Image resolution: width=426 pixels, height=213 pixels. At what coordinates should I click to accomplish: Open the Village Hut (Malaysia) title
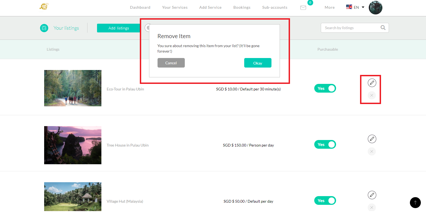125,201
